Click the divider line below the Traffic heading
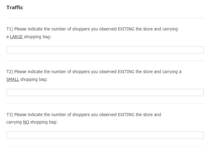The width and height of the screenshot is (214, 148). pos(105,18)
